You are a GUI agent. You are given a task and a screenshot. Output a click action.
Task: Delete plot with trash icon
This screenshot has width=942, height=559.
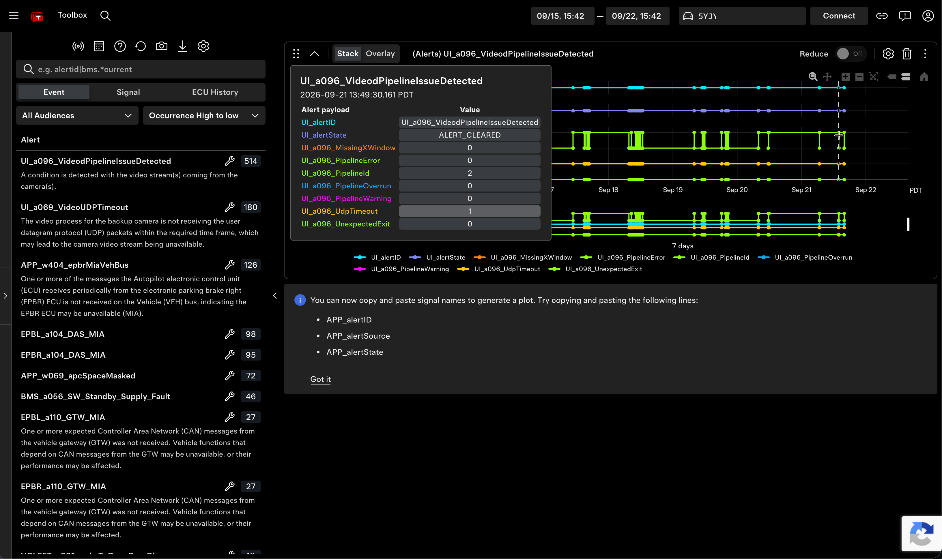907,54
